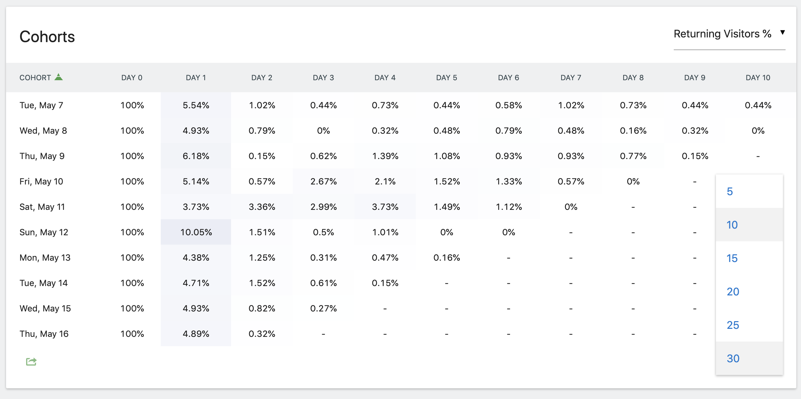Pick 25 from the rows dropdown
Viewport: 801px width, 399px height.
(x=733, y=325)
